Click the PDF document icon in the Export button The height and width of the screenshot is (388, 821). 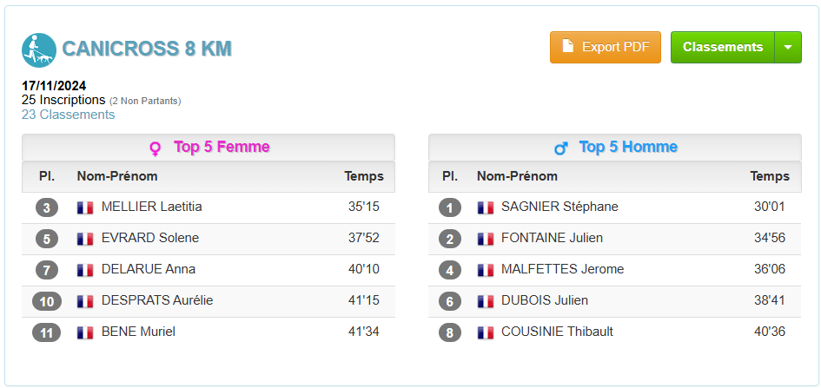[x=567, y=46]
